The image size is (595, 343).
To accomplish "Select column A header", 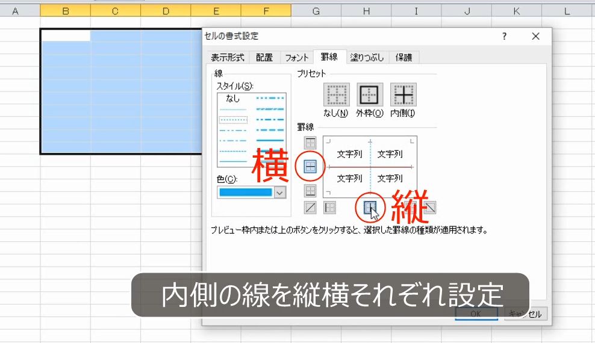I will (15, 11).
